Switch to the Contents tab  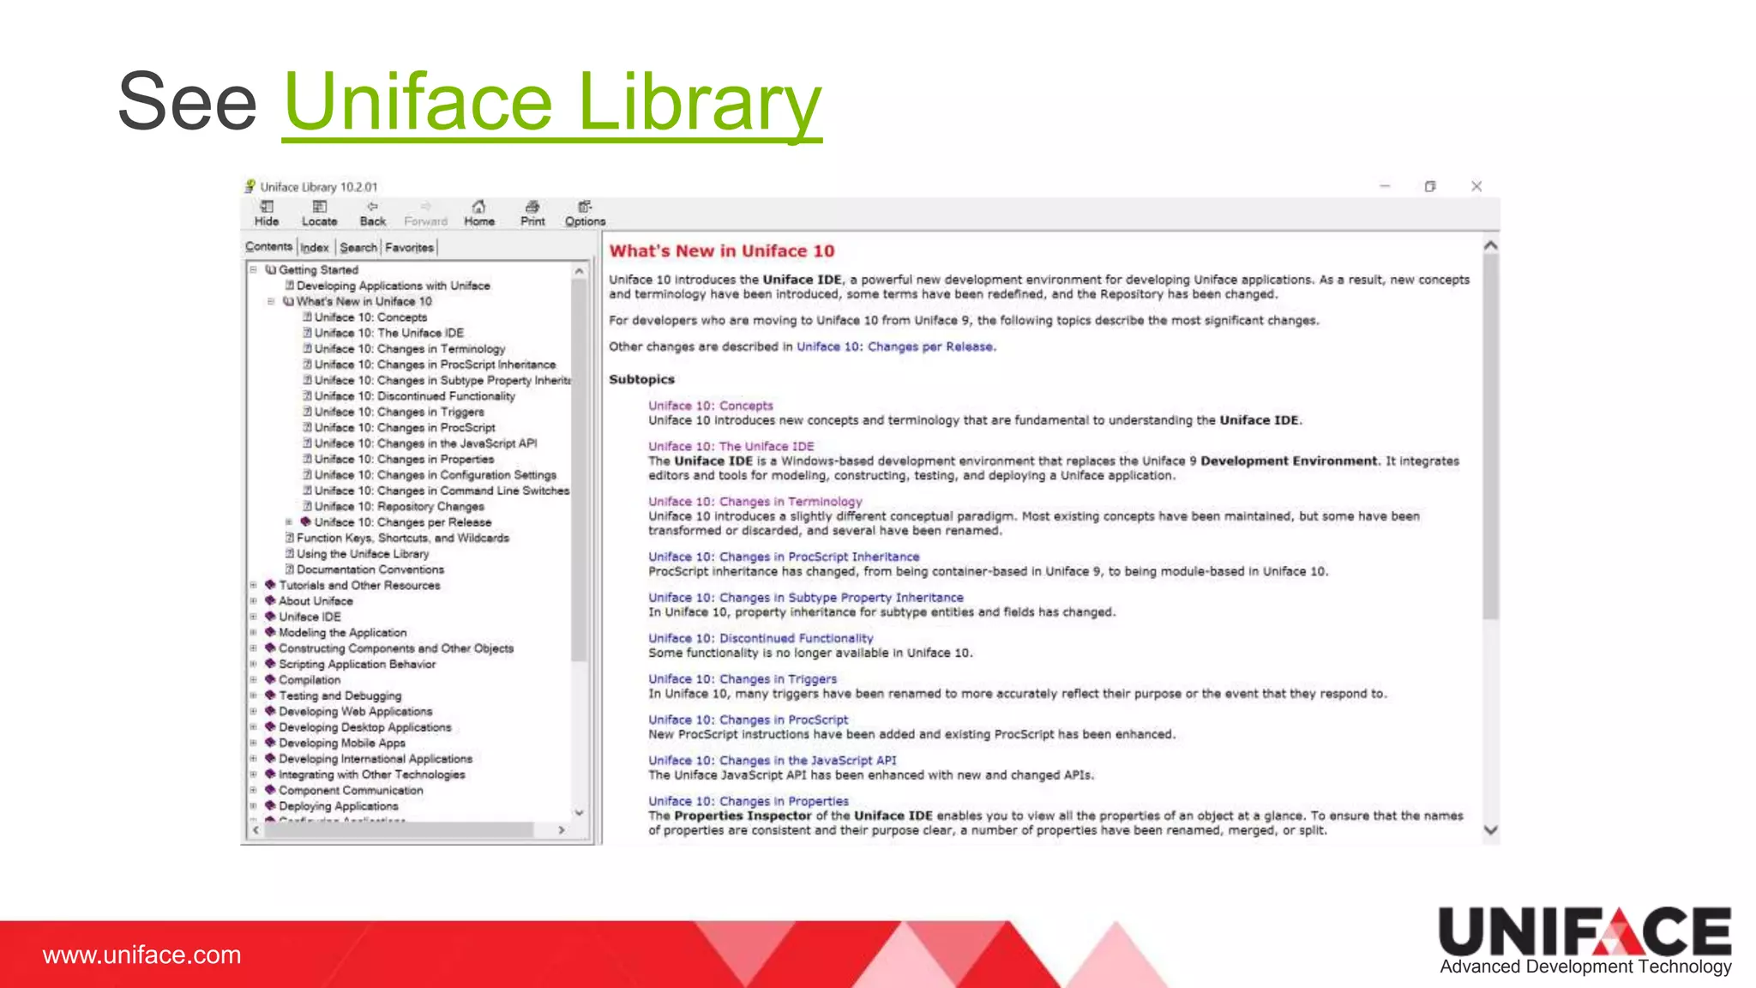click(x=269, y=247)
